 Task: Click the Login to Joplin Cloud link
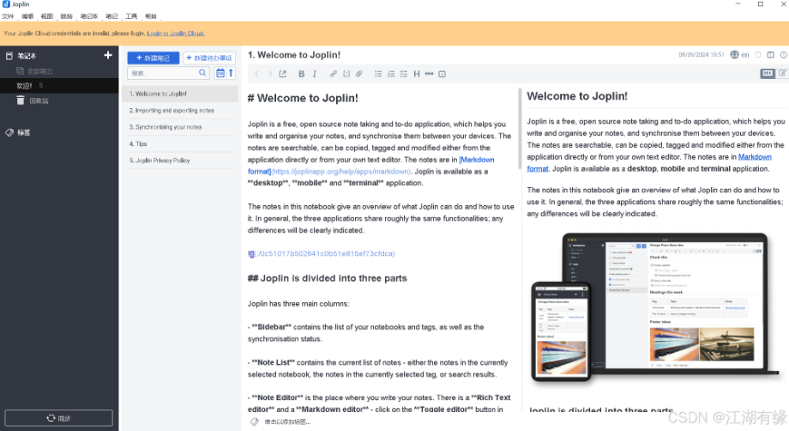pyautogui.click(x=176, y=33)
